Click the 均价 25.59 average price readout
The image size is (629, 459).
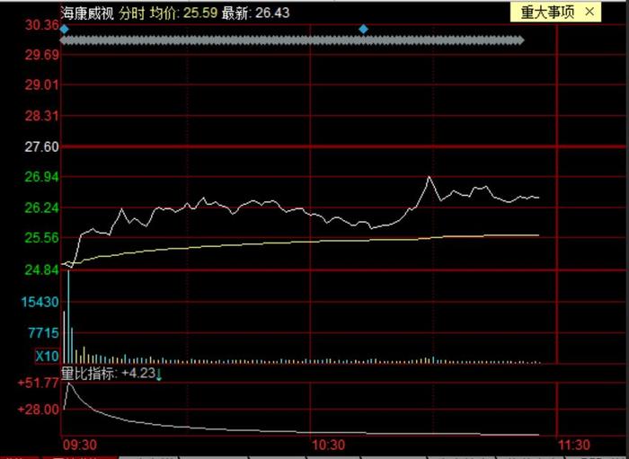point(183,13)
